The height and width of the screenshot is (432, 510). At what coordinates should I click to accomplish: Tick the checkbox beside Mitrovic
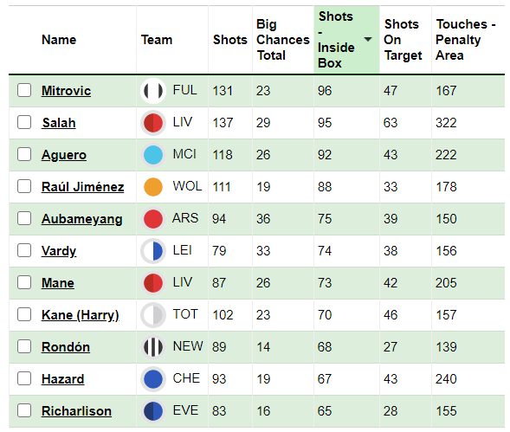tap(24, 90)
